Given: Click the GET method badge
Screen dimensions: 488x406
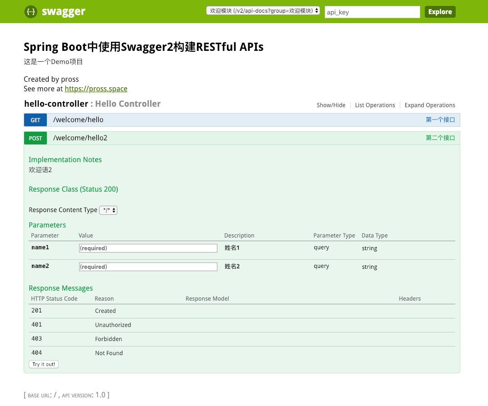Looking at the screenshot, I should pos(35,120).
